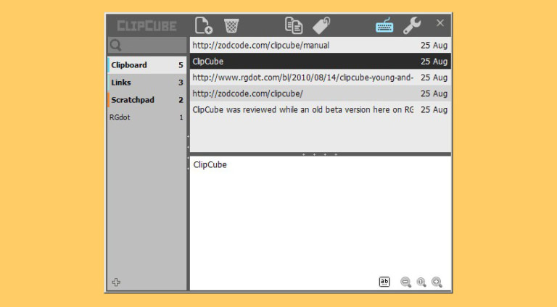Viewport: 557px width, 307px height.
Task: Toggle the blue keyboard icon
Action: pos(384,25)
